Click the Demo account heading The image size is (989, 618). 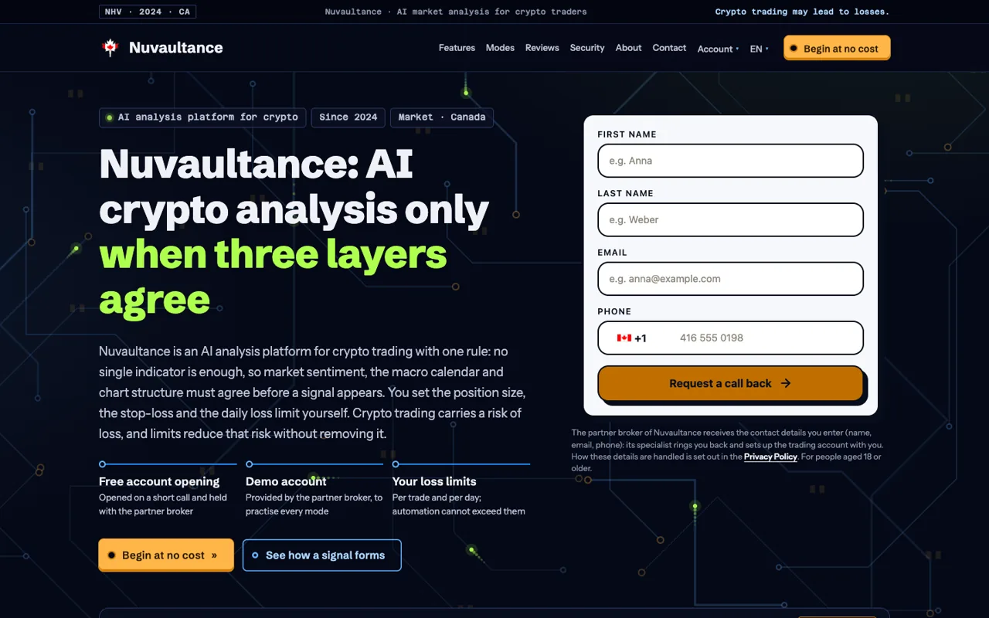(x=286, y=481)
